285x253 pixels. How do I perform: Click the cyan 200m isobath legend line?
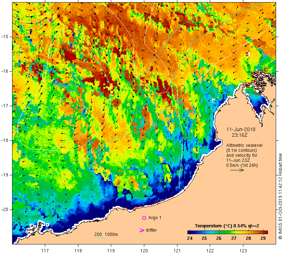[x=100, y=238]
